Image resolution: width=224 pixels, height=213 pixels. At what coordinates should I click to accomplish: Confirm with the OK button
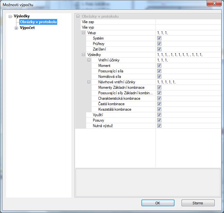(158, 203)
